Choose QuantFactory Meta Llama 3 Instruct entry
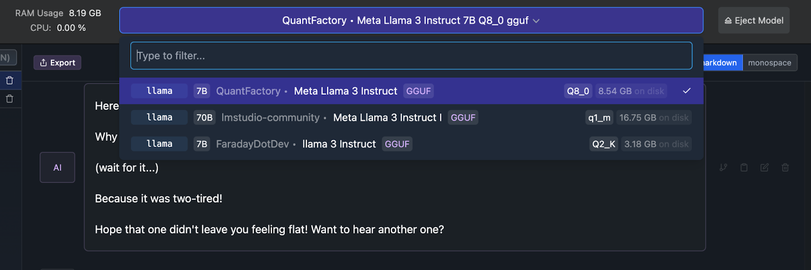Viewport: 811px width, 270px height. (x=411, y=91)
